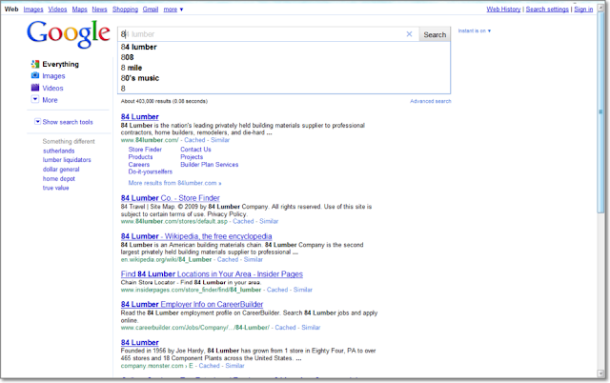Open Maps in the top navigation bar

click(79, 9)
